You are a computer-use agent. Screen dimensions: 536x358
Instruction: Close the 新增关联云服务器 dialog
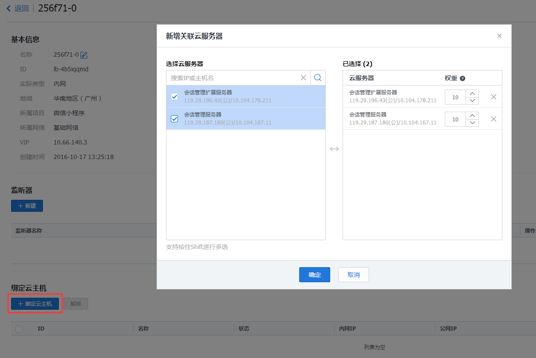point(499,36)
